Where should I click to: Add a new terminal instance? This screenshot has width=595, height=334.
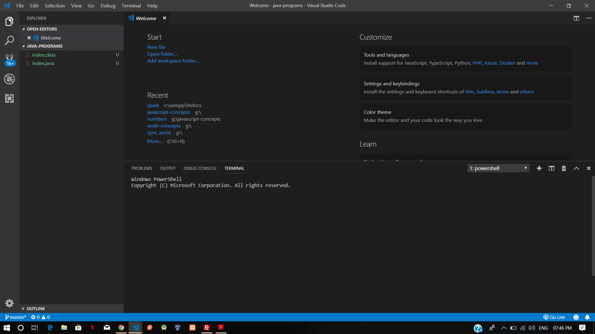[x=539, y=168]
